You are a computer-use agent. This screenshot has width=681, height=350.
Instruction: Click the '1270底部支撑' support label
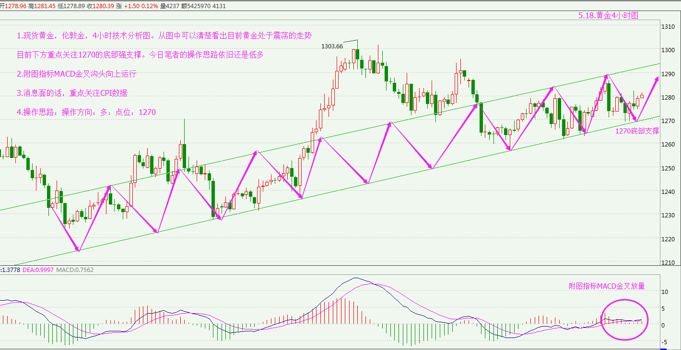637,131
